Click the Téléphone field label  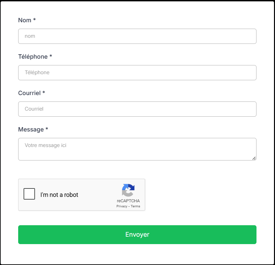click(33, 57)
